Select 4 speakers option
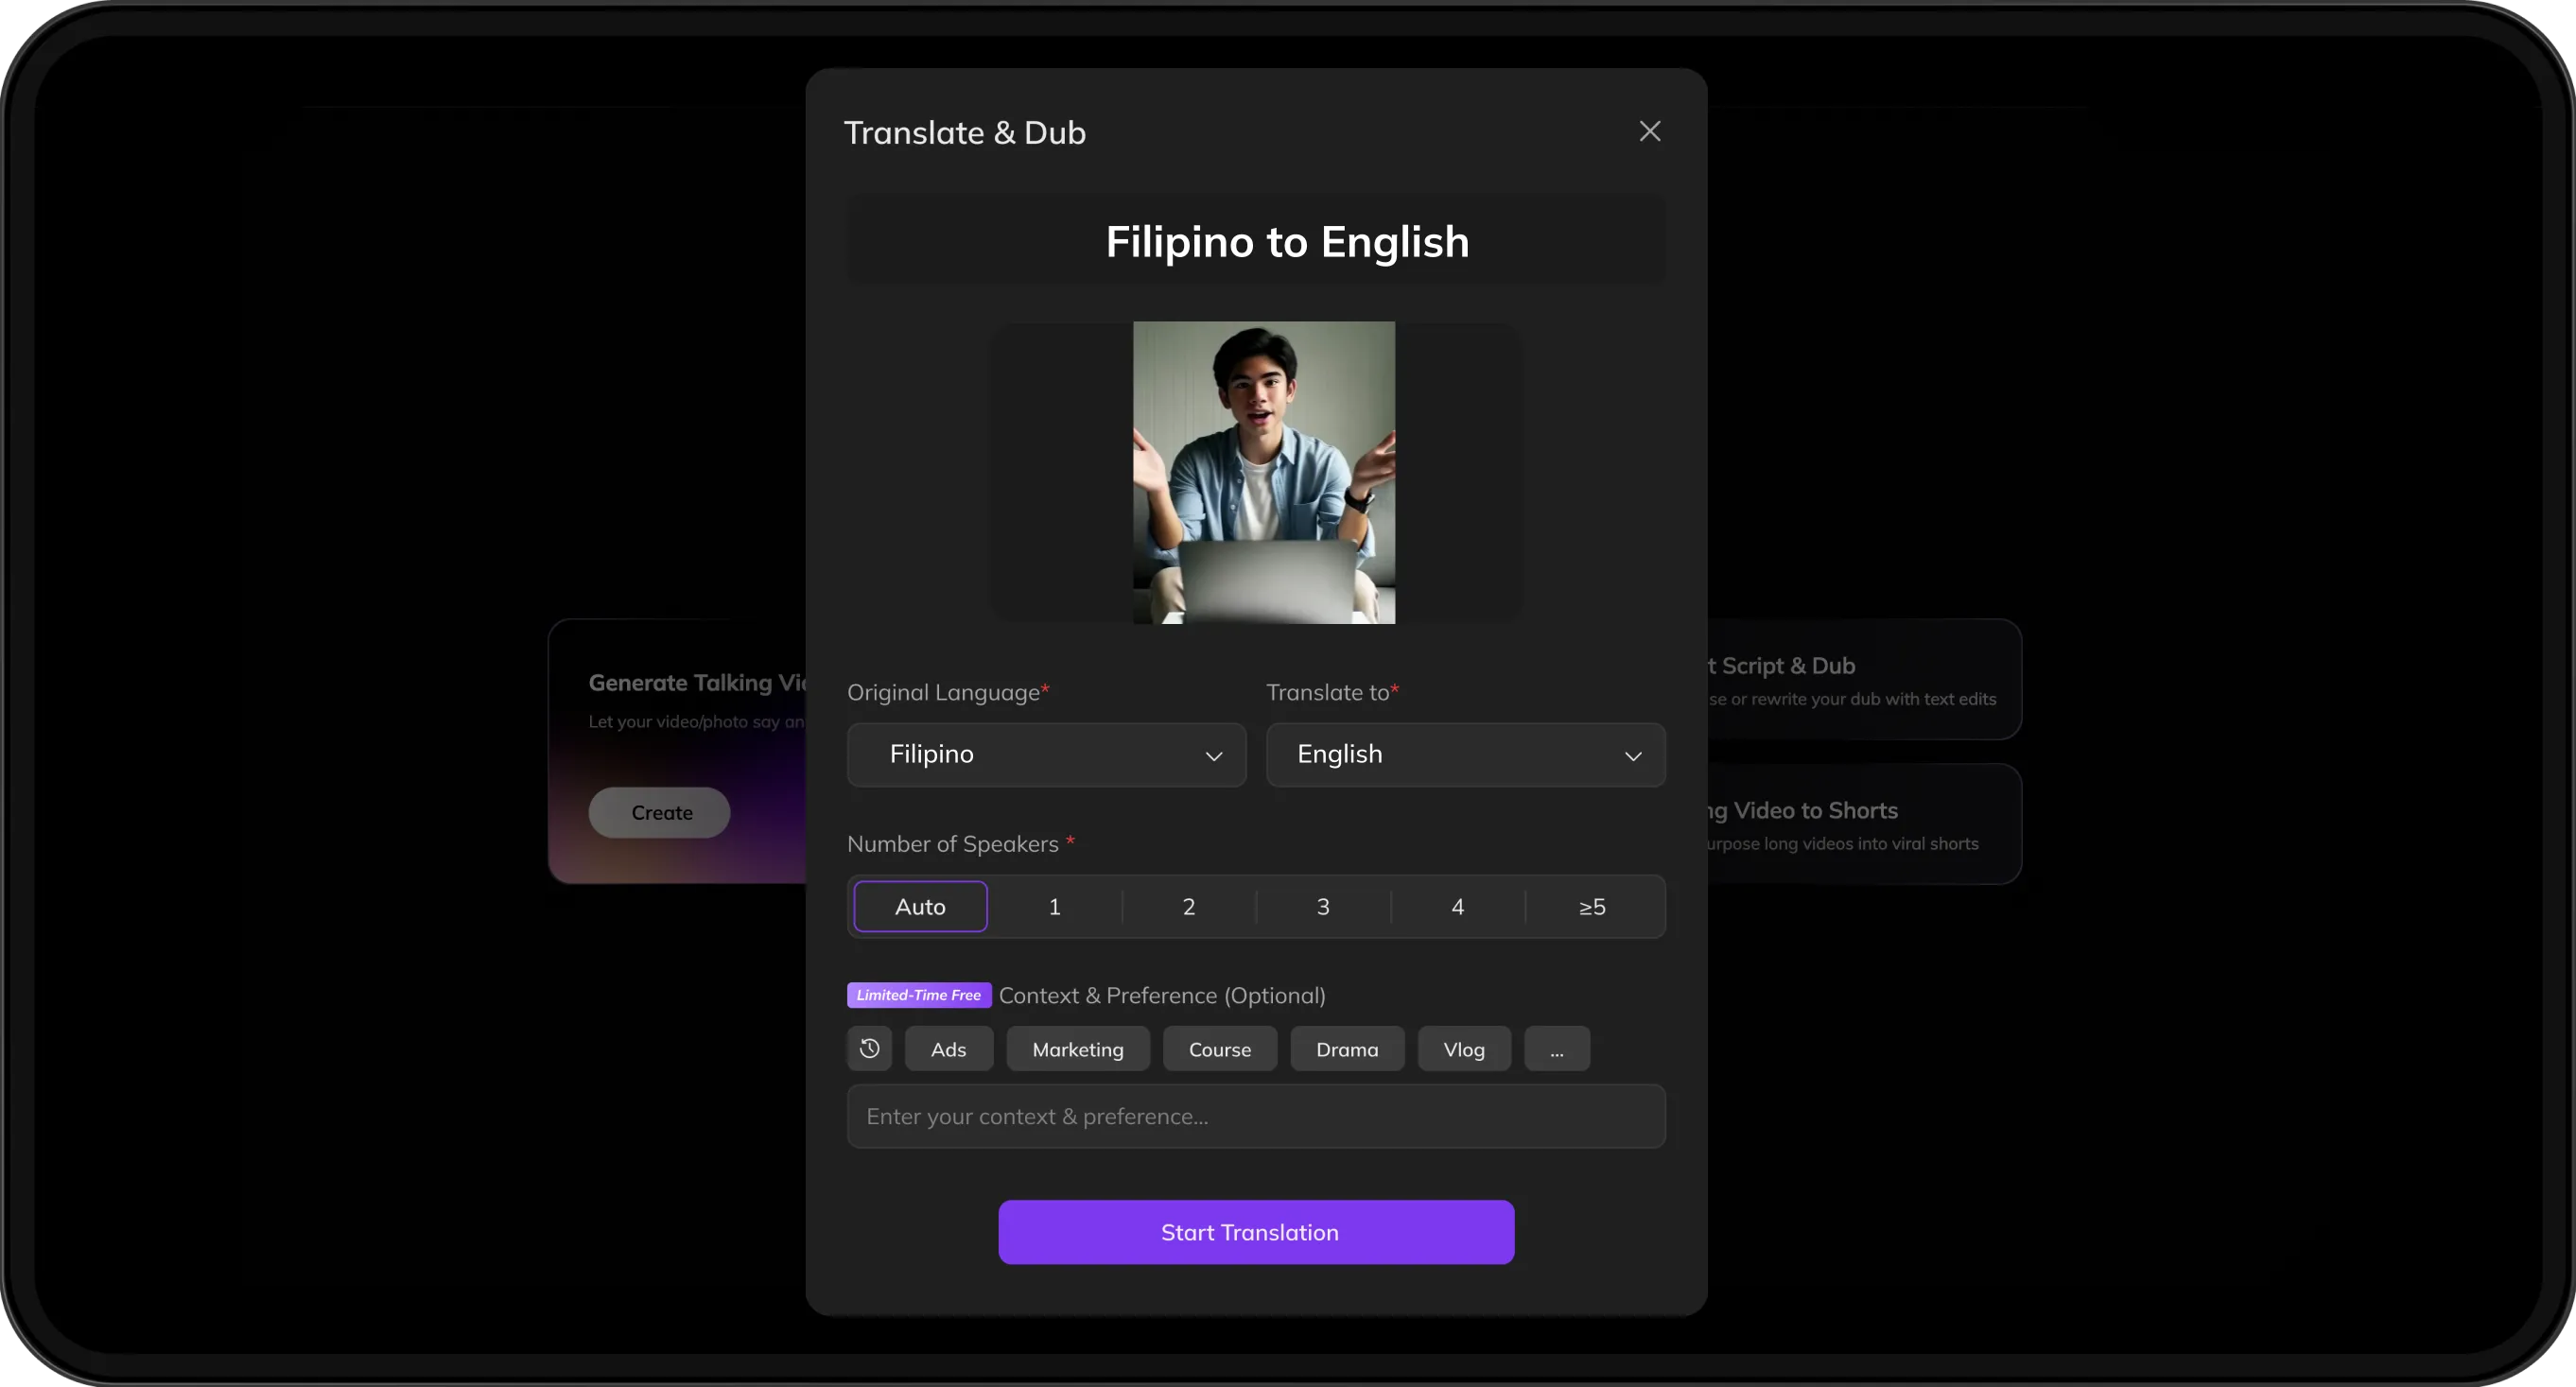 1457,906
